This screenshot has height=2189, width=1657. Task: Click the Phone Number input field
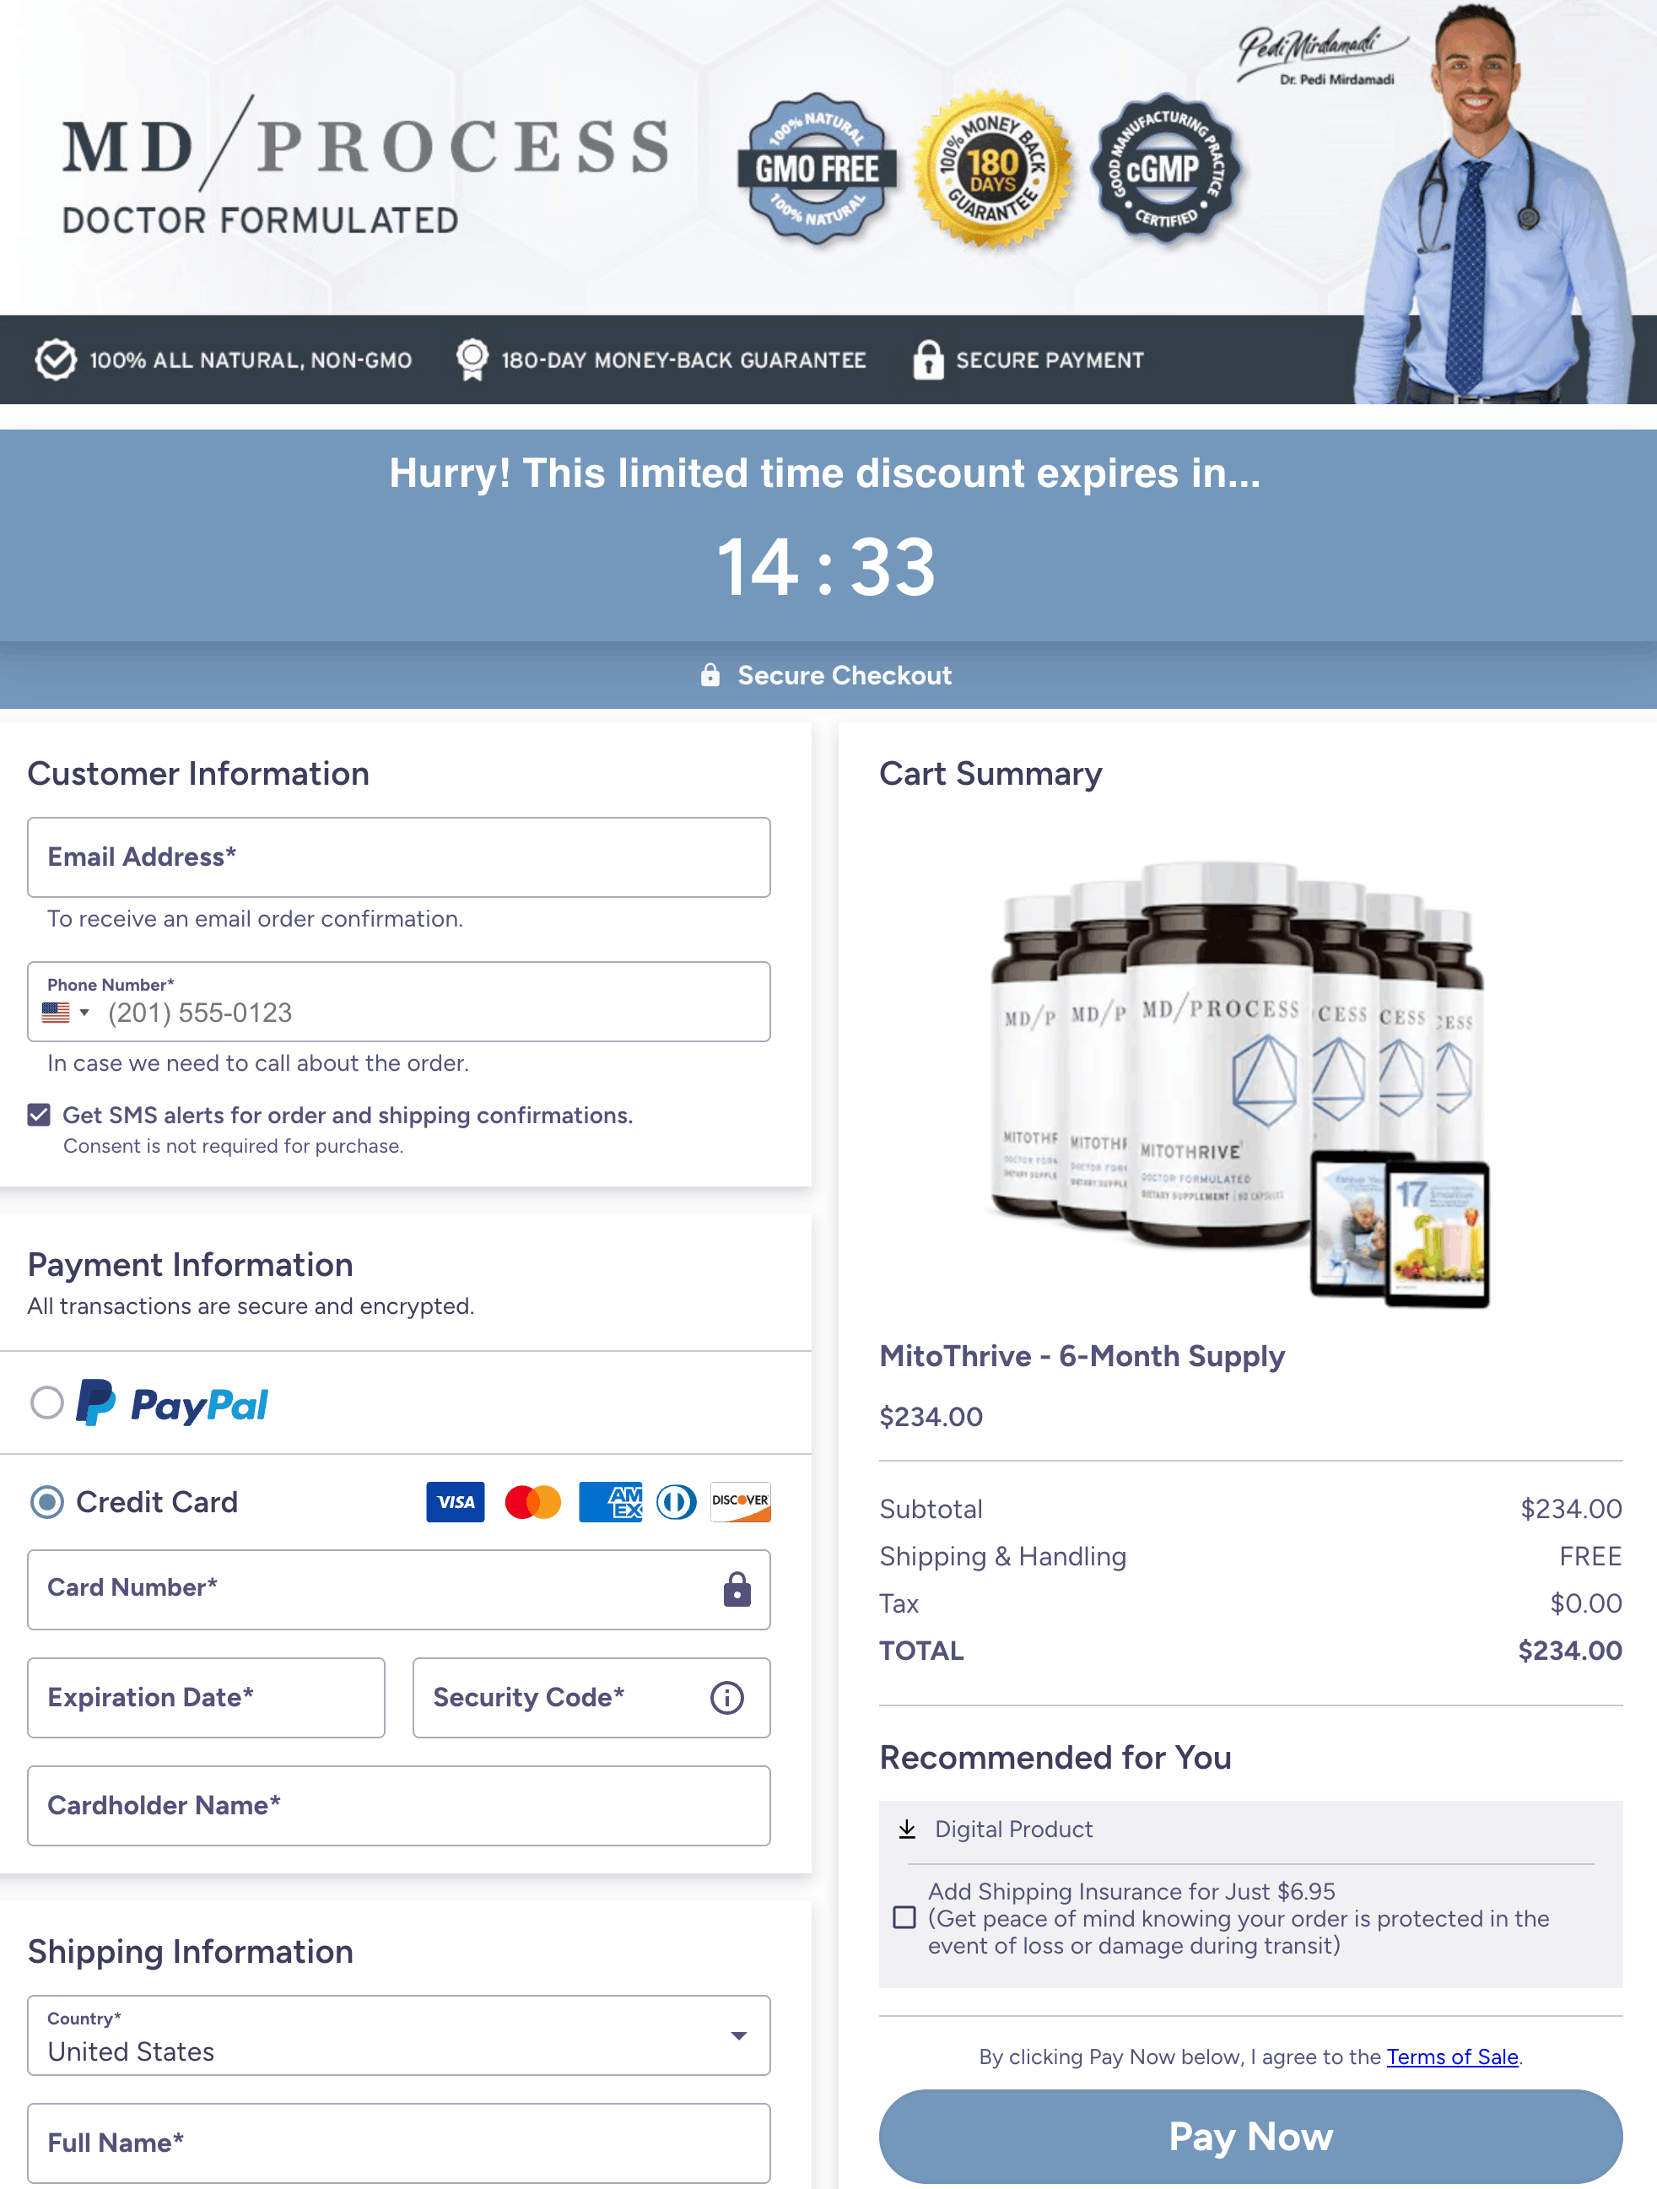pyautogui.click(x=399, y=1002)
